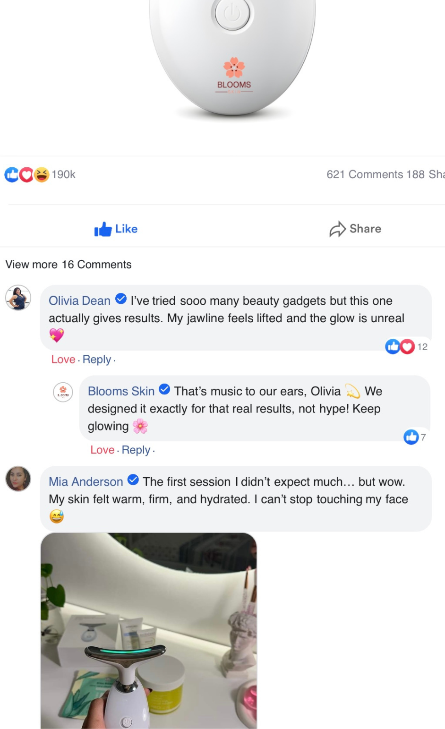This screenshot has width=445, height=729.
Task: Reply to the Blooms Skin comment
Action: coord(136,450)
